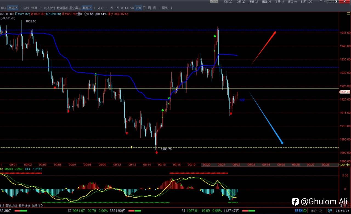Click the 1952.88 high price label
The width and height of the screenshot is (351, 214).
coord(31,21)
